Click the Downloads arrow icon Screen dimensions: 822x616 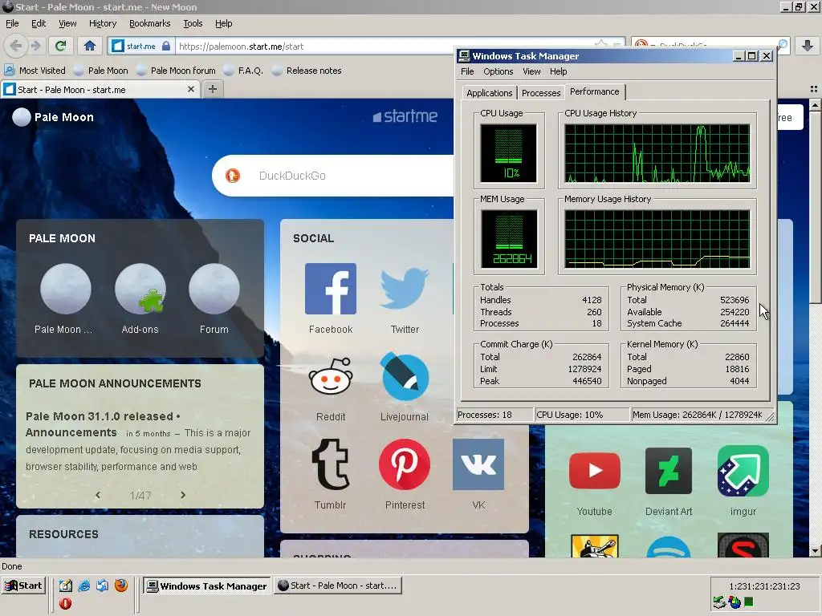[x=808, y=46]
